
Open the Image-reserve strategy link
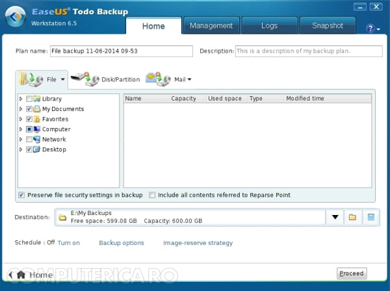198,243
